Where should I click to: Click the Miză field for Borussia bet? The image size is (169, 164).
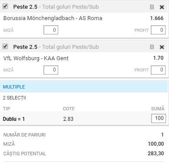(51, 30)
